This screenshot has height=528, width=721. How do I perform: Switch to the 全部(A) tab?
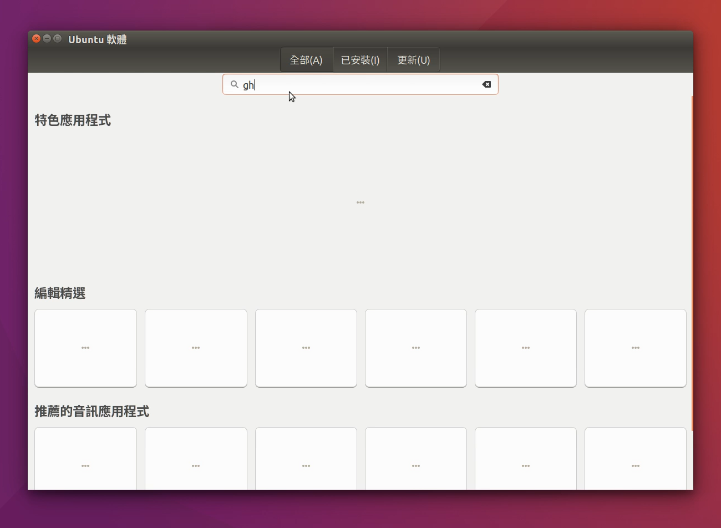tap(306, 60)
